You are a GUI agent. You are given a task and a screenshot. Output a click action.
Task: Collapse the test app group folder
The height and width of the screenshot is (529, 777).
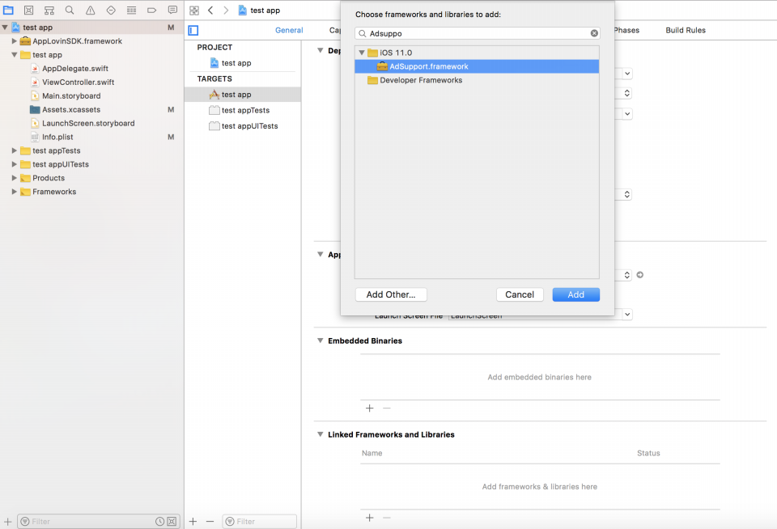click(x=15, y=54)
